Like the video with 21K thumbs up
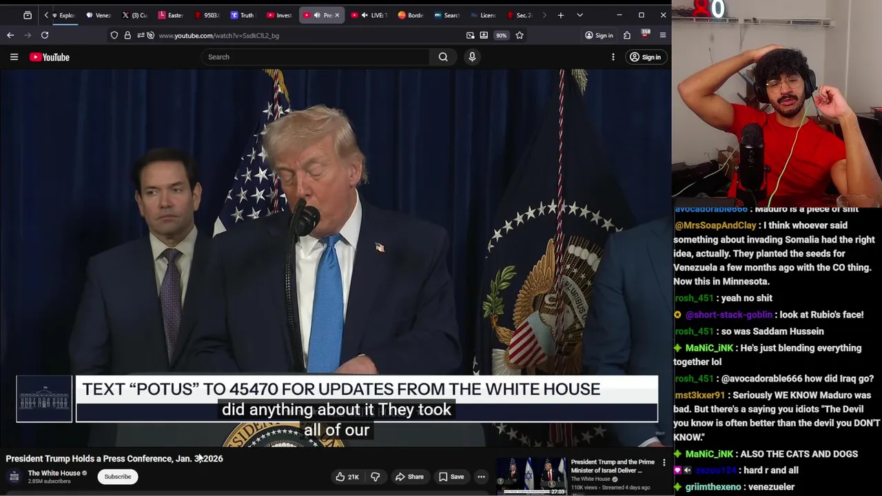Screen dimensions: 882x496 pyautogui.click(x=347, y=477)
